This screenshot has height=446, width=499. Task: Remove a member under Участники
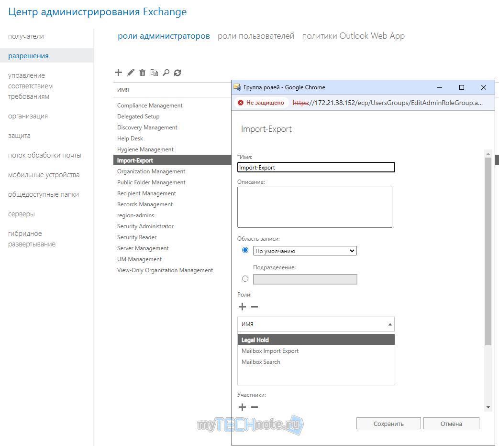(254, 407)
